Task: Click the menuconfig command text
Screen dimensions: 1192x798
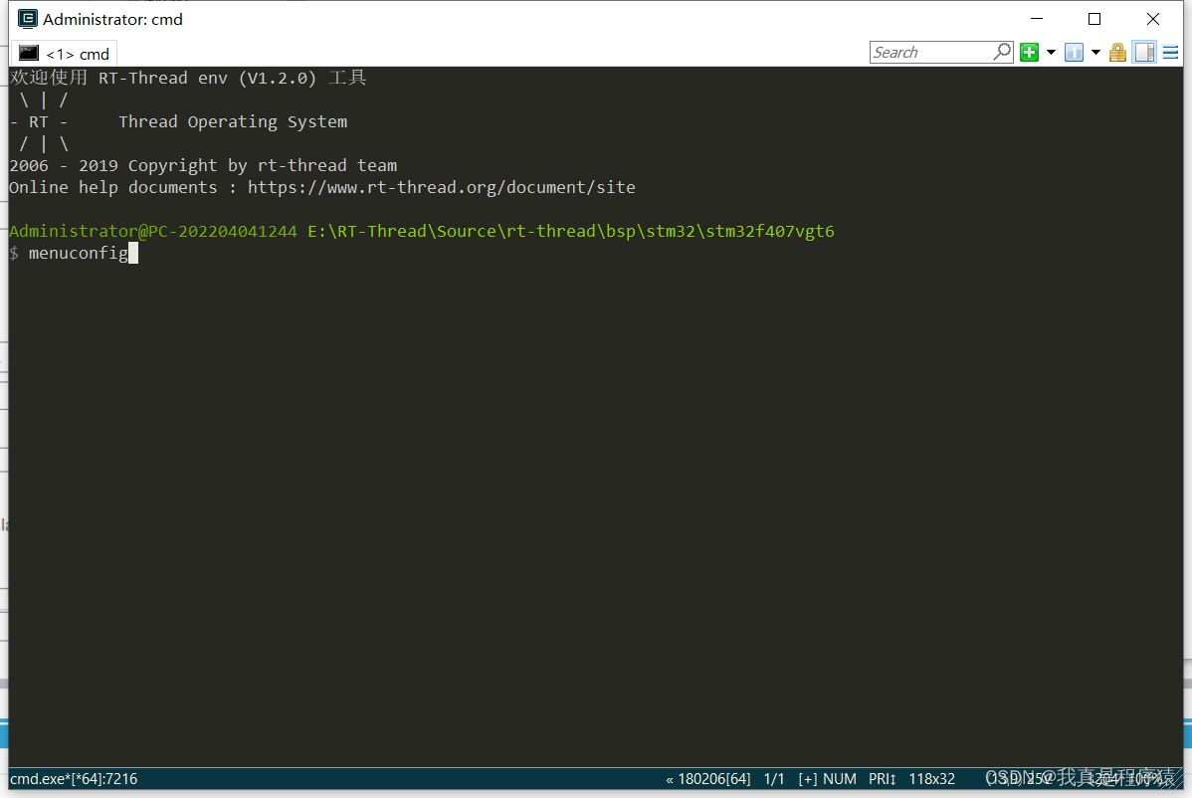Action: click(x=79, y=253)
